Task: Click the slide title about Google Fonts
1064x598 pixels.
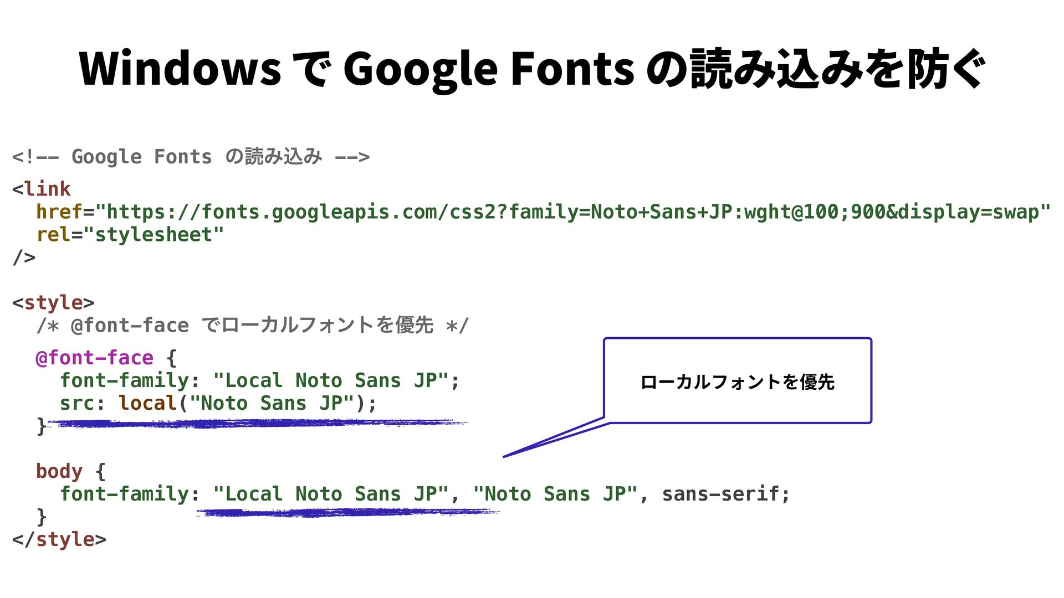Action: (532, 69)
